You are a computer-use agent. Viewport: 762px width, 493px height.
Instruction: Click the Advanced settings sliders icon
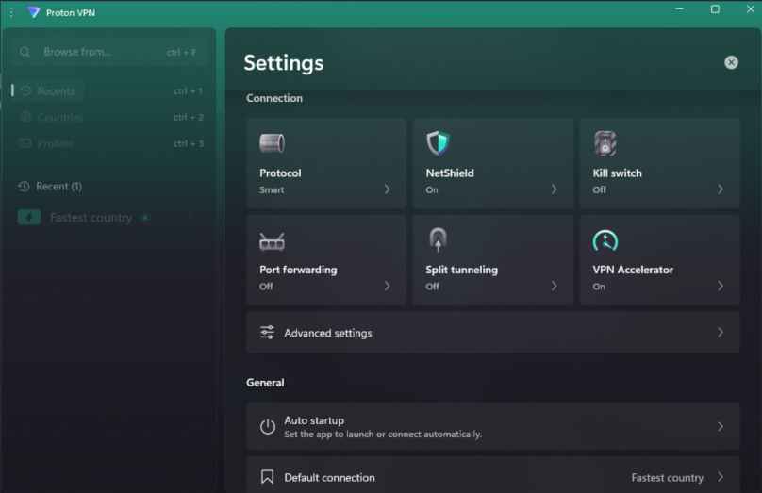click(x=267, y=333)
